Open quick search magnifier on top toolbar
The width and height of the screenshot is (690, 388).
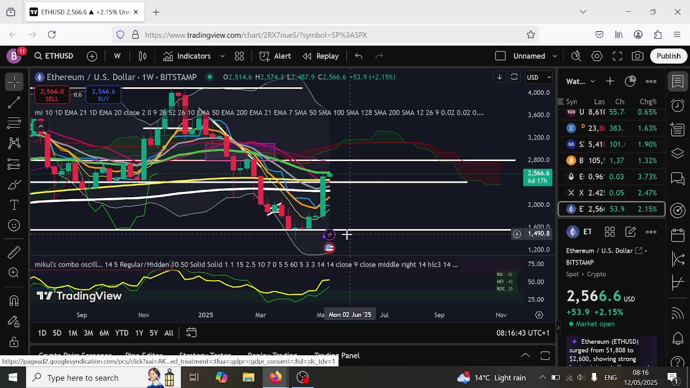click(x=576, y=56)
